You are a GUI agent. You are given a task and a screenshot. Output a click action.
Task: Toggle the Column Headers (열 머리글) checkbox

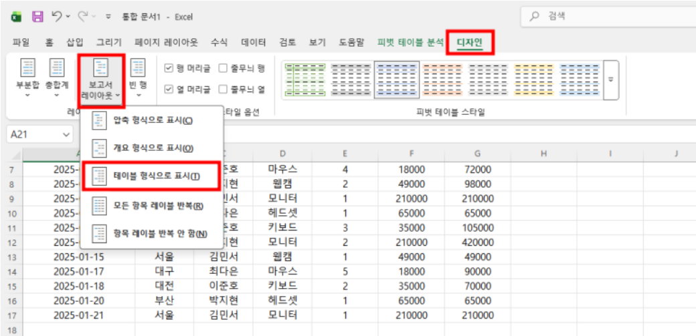tap(169, 89)
